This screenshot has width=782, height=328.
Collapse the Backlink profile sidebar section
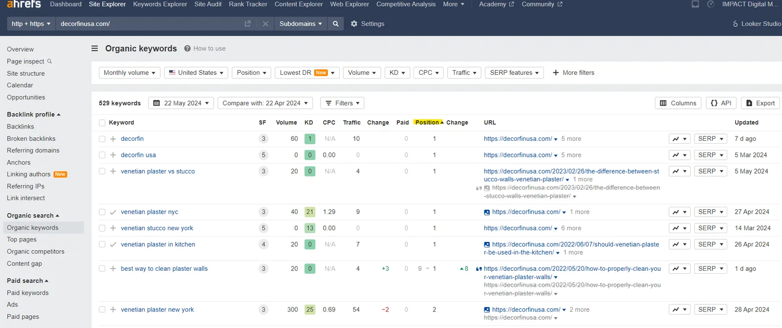coord(34,114)
